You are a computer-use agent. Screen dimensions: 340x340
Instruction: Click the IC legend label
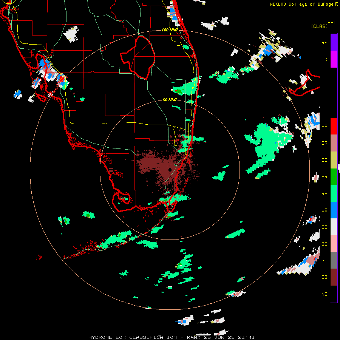324,244
